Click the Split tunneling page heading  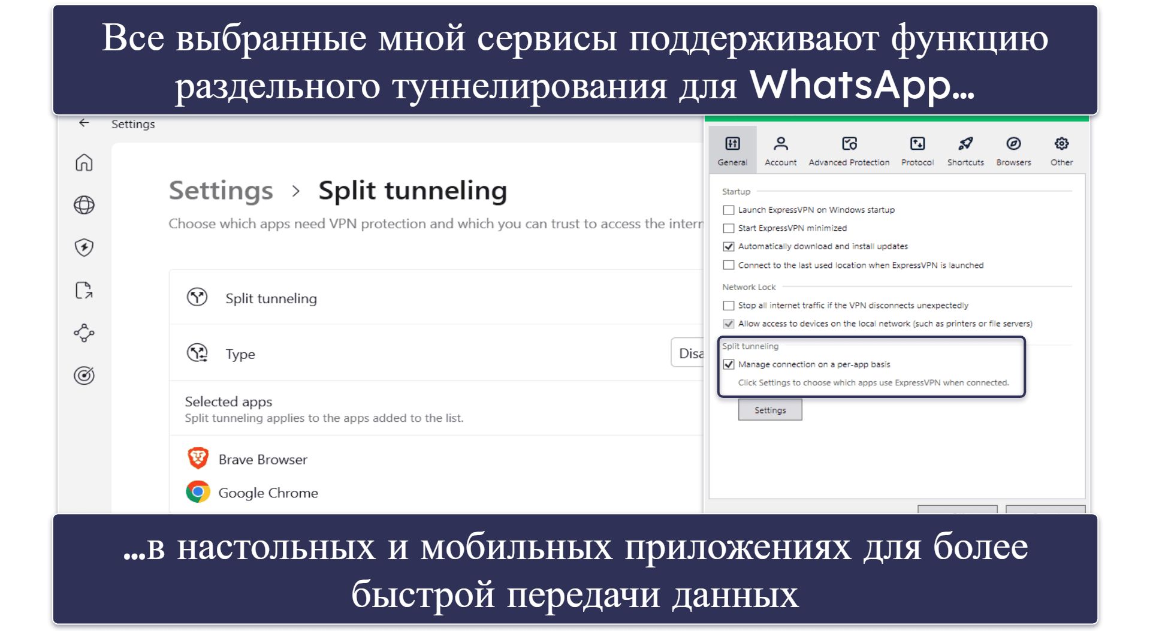[412, 191]
